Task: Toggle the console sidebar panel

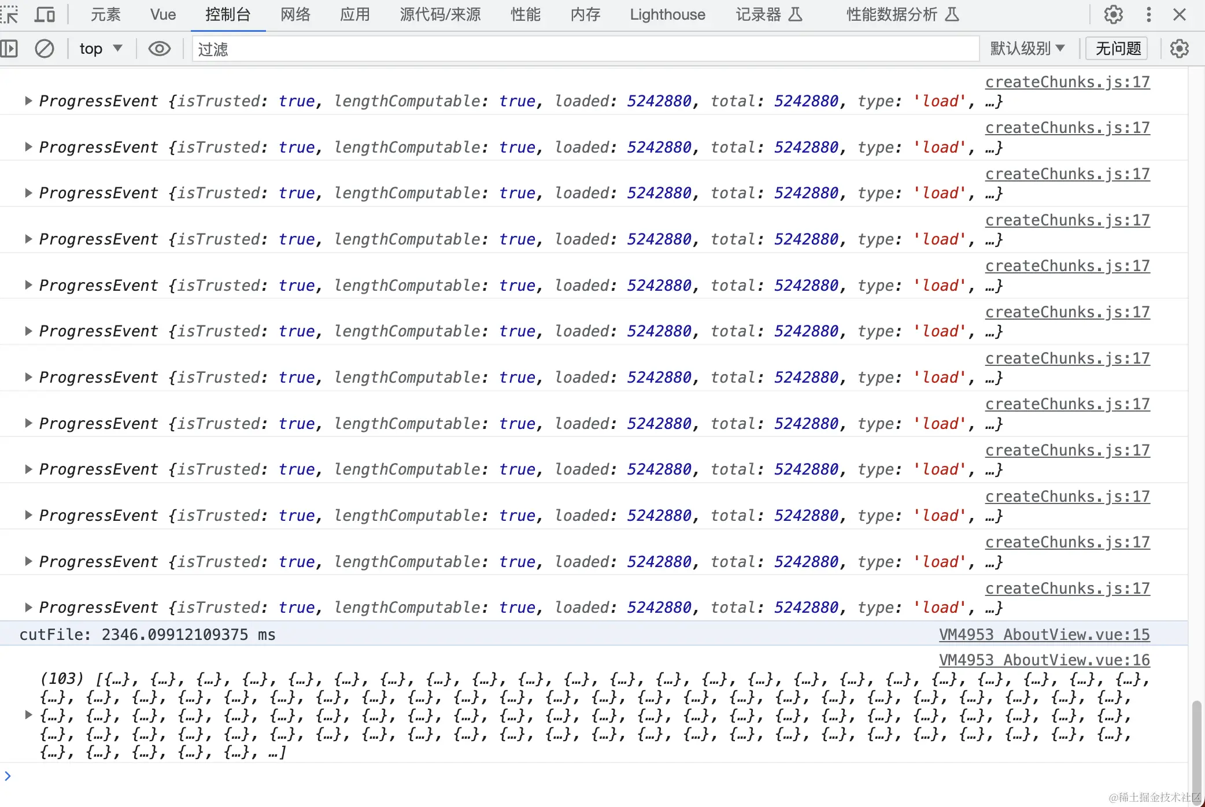Action: click(x=9, y=49)
